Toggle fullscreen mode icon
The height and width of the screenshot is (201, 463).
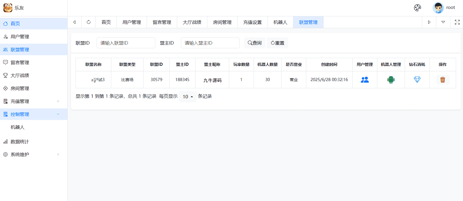pos(457,22)
